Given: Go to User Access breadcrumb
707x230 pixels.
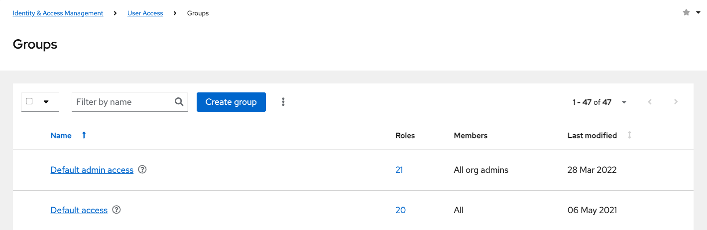Looking at the screenshot, I should pyautogui.click(x=145, y=13).
